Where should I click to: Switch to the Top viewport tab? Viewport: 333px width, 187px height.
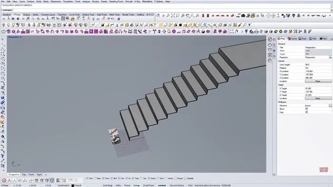(24, 175)
